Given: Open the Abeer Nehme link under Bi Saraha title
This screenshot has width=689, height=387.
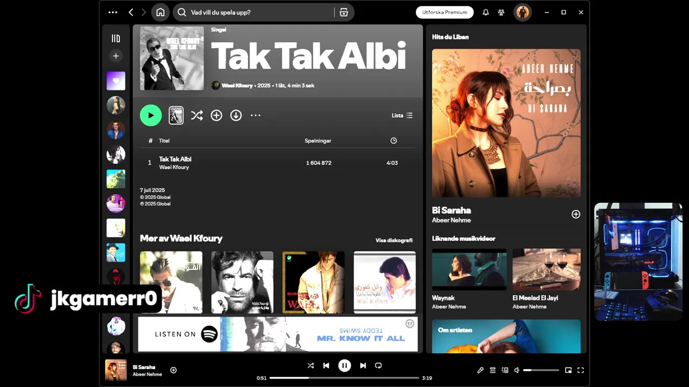Looking at the screenshot, I should [x=451, y=220].
